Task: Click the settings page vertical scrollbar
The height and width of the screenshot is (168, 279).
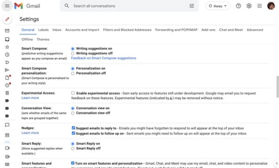Action: pyautogui.click(x=278, y=87)
